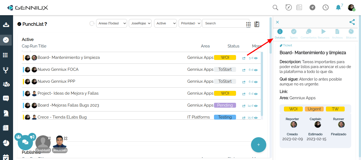Open the JoseRojas user filter dropdown
Image resolution: width=361 pixels, height=160 pixels.
click(x=140, y=23)
